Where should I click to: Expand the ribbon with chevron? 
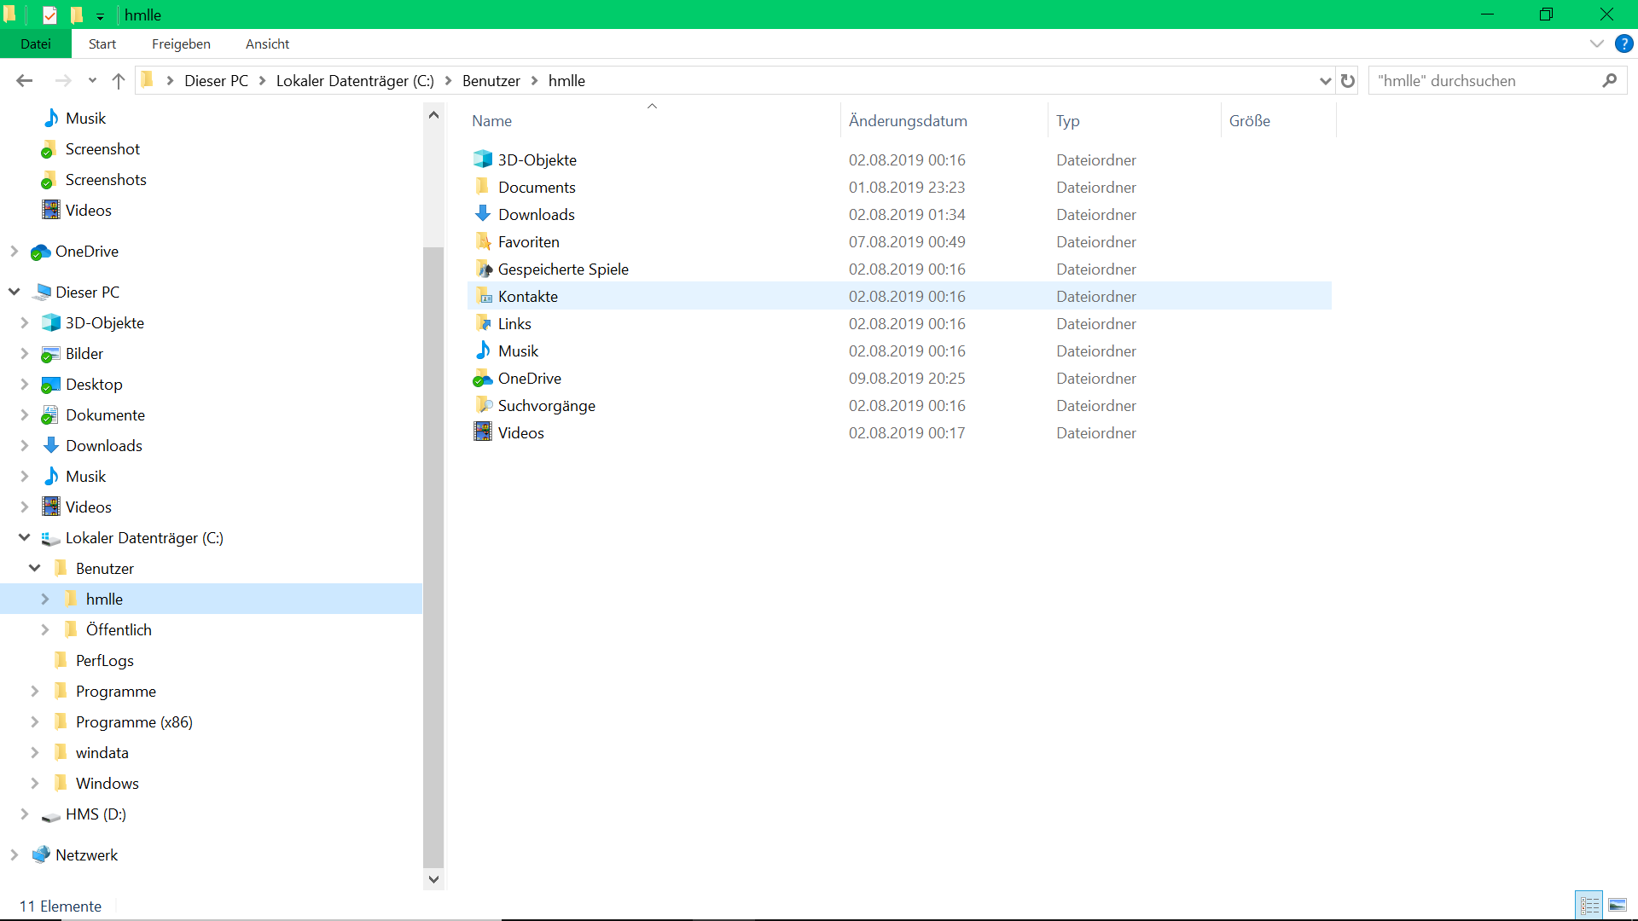(1596, 43)
